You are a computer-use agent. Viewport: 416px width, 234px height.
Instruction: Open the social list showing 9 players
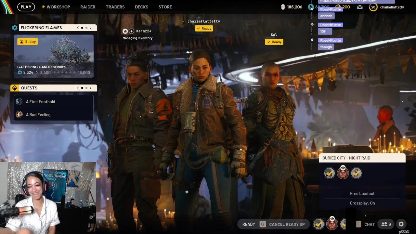(x=386, y=224)
